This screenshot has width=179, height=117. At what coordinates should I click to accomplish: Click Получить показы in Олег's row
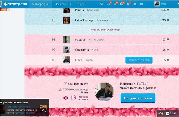coord(139,60)
